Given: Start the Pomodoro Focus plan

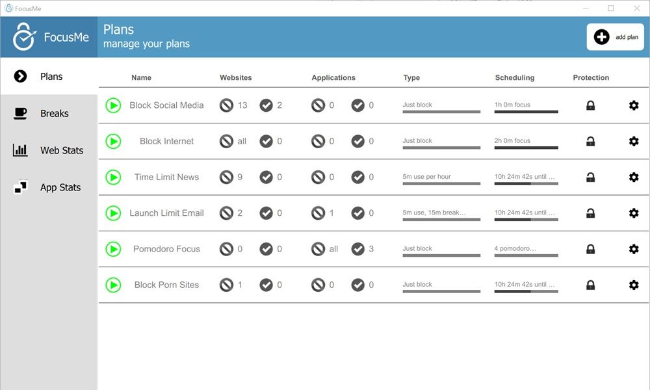Looking at the screenshot, I should point(113,249).
